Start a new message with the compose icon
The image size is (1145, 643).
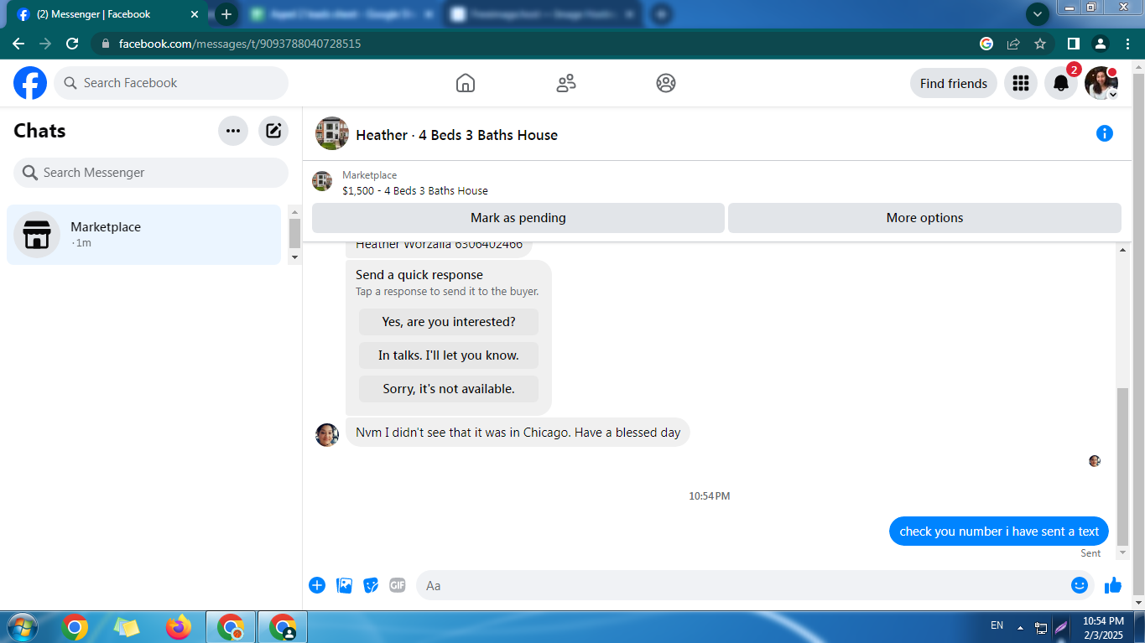click(x=273, y=131)
